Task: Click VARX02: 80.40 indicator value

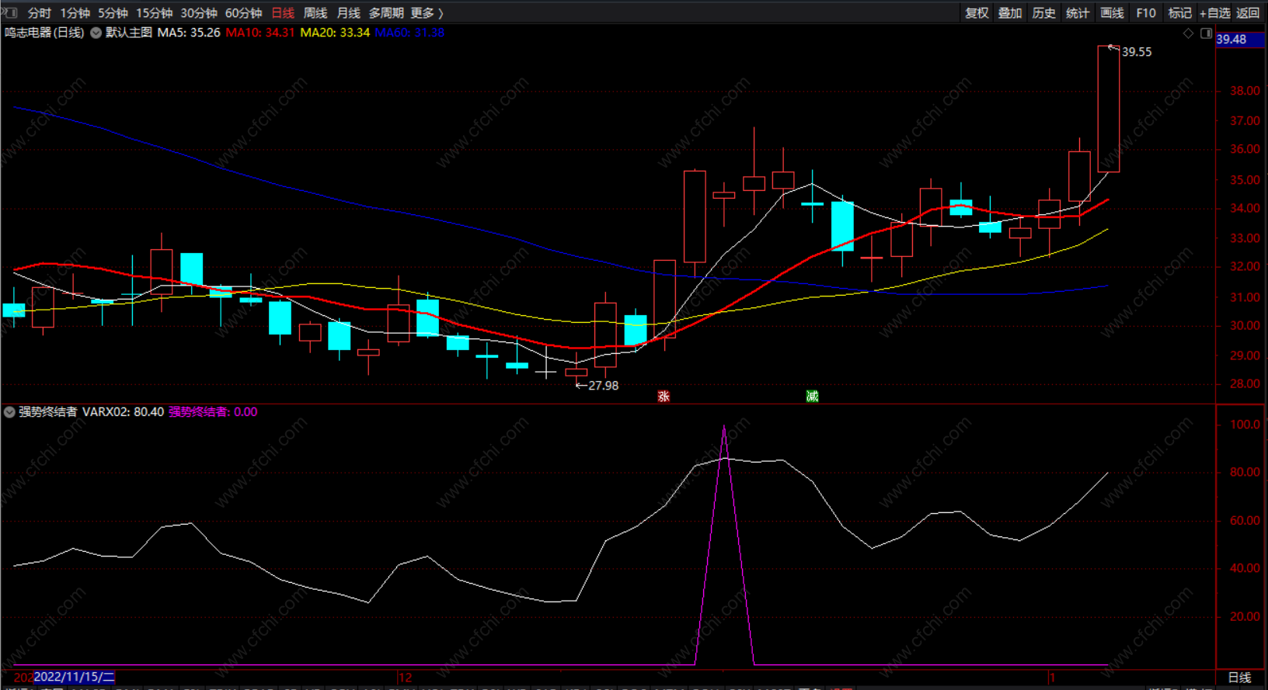Action: tap(124, 412)
